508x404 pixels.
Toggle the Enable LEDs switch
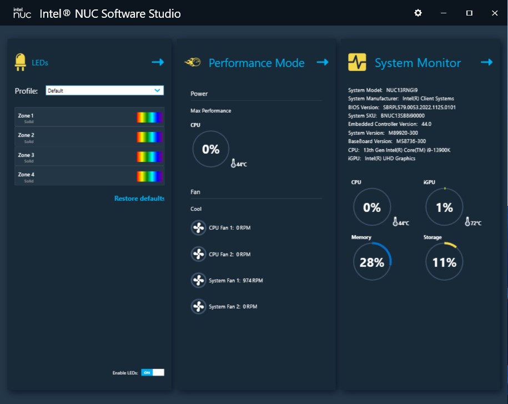tap(153, 372)
